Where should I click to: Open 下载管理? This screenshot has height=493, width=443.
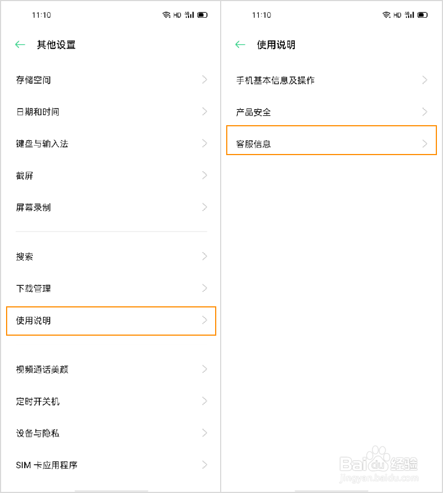click(x=111, y=288)
